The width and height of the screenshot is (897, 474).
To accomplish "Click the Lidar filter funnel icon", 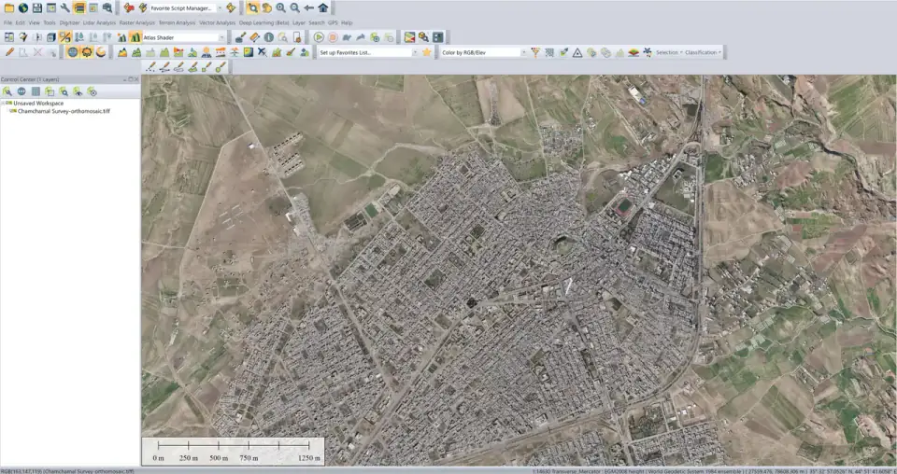I will tap(535, 52).
